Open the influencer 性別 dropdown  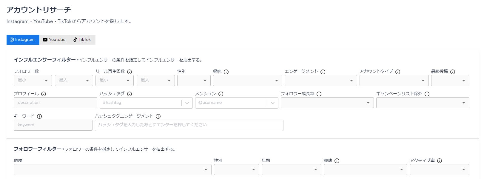(x=194, y=81)
